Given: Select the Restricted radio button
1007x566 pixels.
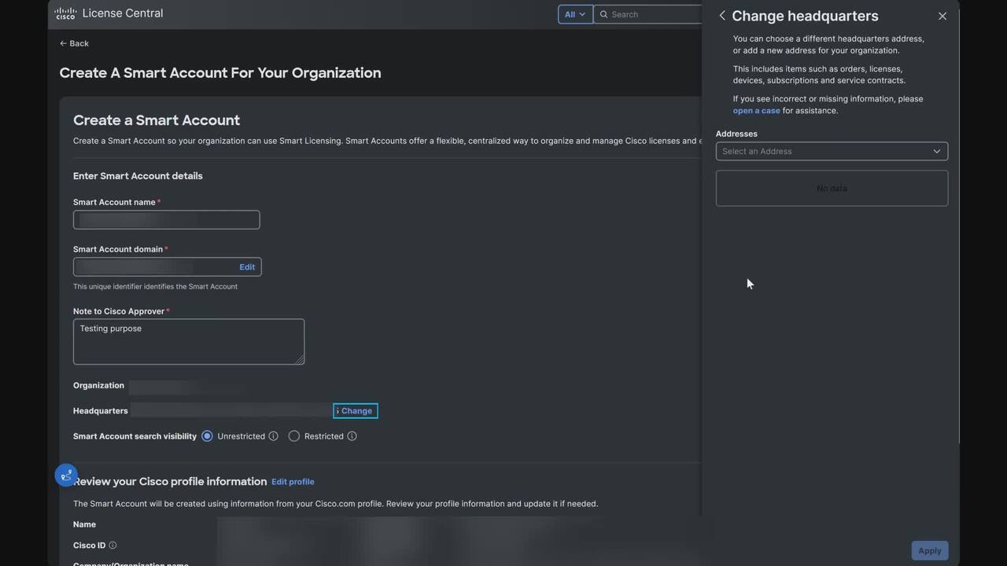Looking at the screenshot, I should (x=294, y=436).
